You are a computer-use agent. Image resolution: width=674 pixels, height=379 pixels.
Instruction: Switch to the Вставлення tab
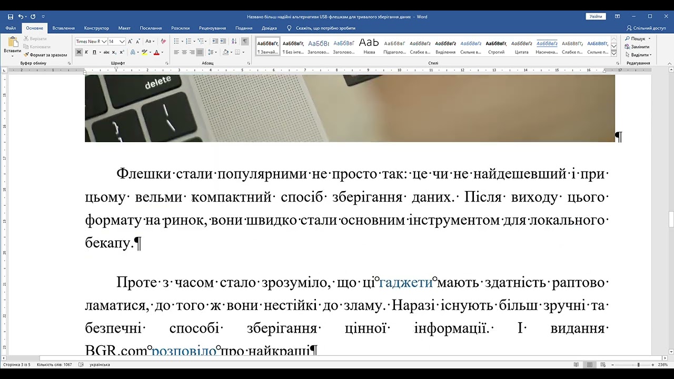coord(64,28)
